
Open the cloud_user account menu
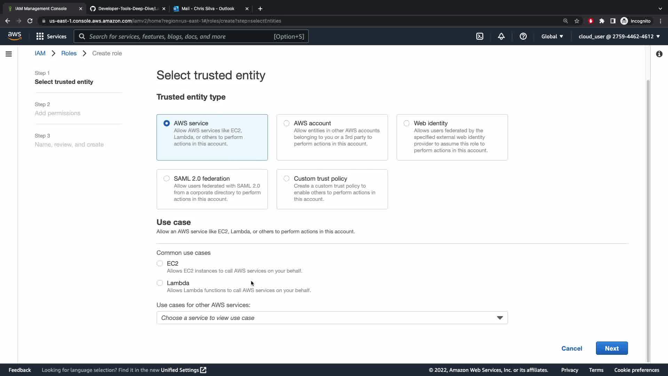point(619,36)
